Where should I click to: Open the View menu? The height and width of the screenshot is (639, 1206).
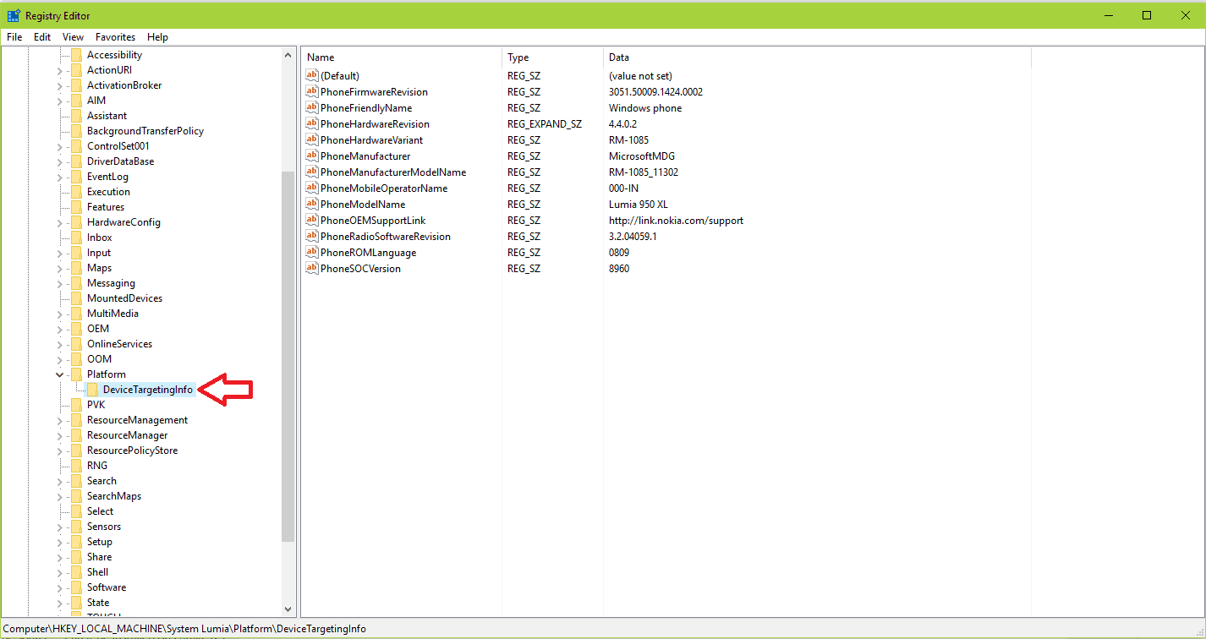(x=73, y=37)
